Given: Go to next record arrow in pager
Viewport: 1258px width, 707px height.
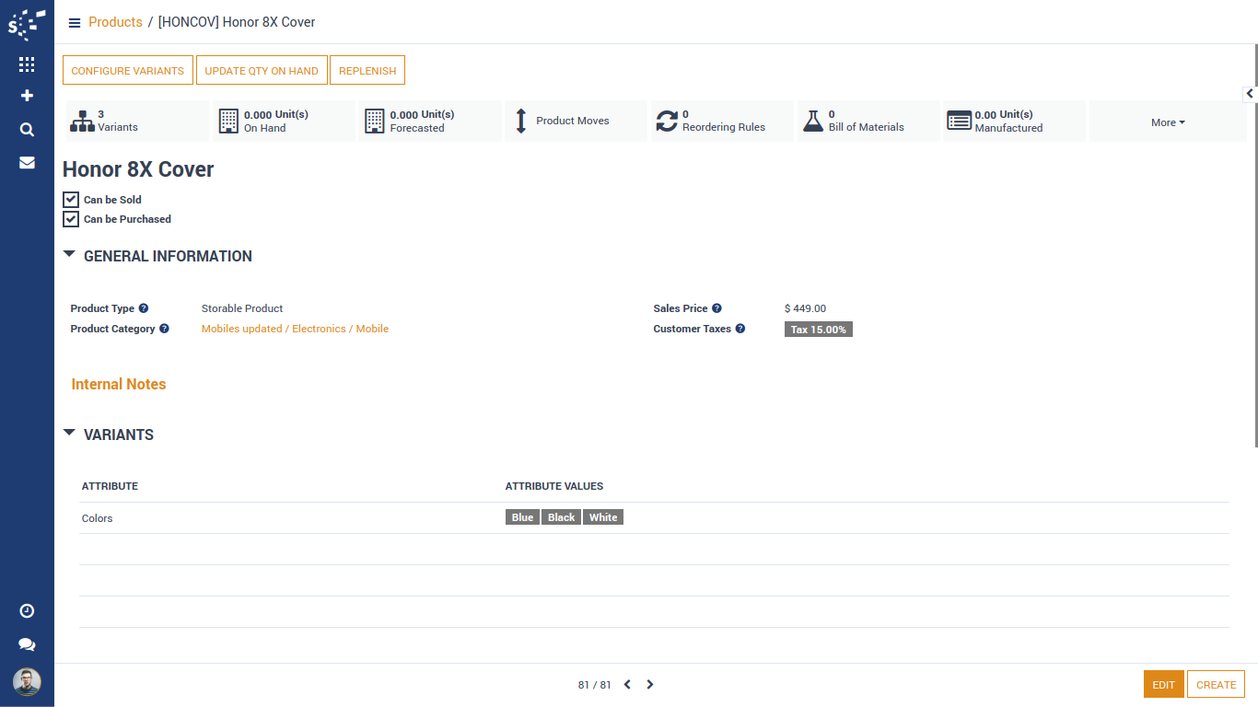Looking at the screenshot, I should pyautogui.click(x=650, y=685).
